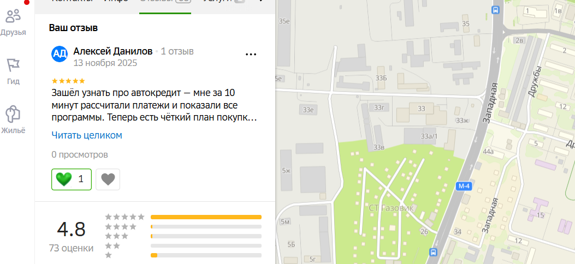Image resolution: width=575 pixels, height=264 pixels.
Task: Click the two-star row star icons
Action: [x=112, y=245]
